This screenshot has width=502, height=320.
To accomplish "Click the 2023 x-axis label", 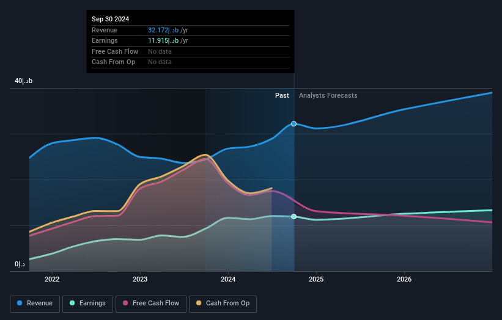I will [x=140, y=280].
